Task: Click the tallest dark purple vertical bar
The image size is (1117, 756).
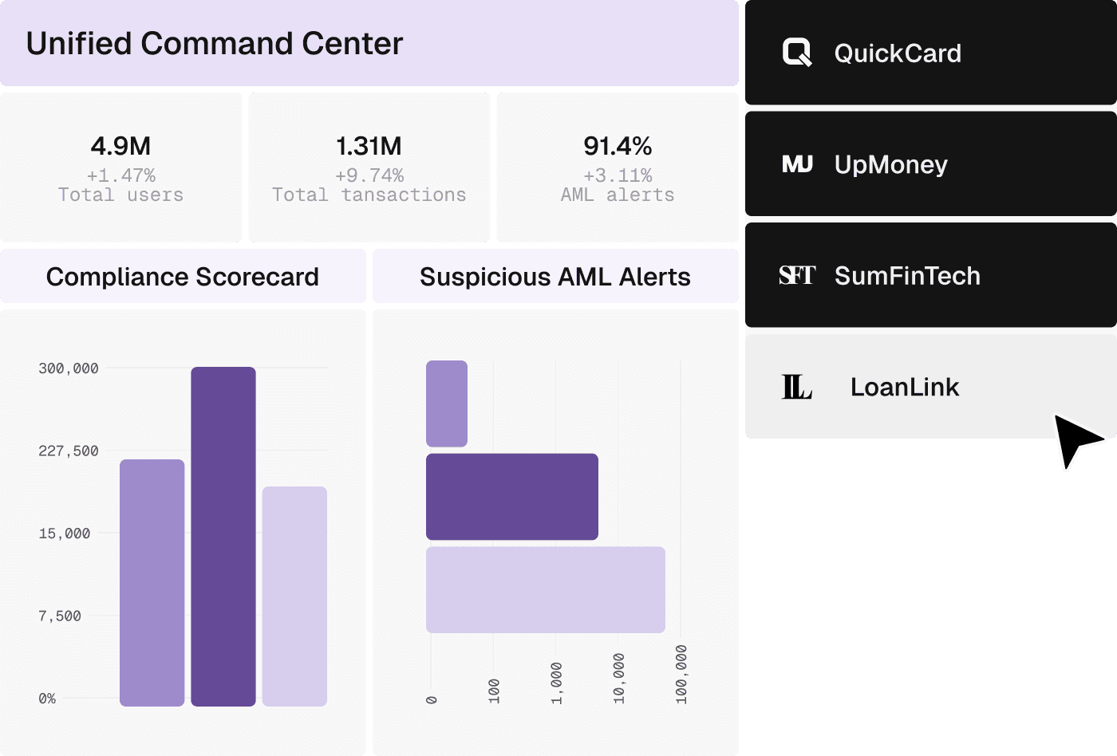Action: (x=223, y=537)
